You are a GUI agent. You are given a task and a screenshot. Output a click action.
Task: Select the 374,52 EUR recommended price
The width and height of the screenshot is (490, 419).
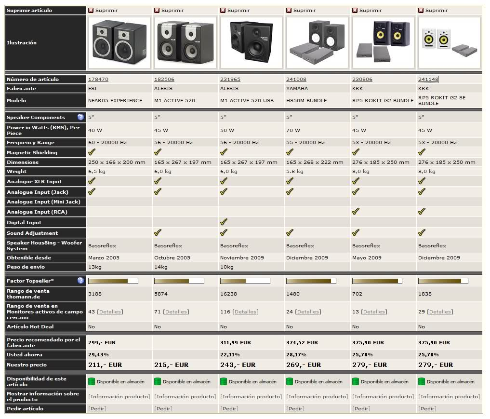click(x=302, y=343)
